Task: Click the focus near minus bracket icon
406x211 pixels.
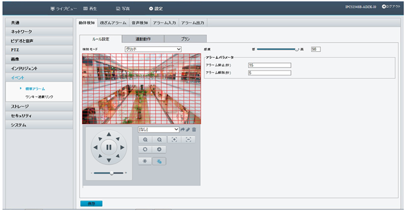Action: (x=188, y=140)
